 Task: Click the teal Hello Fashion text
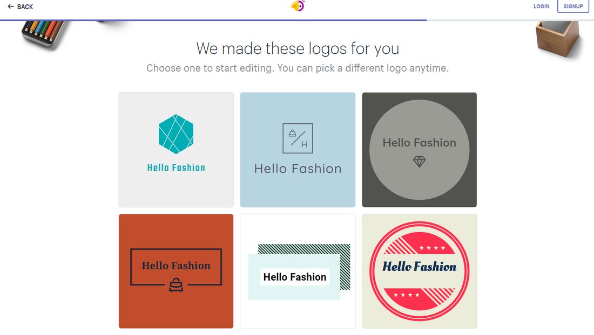(176, 168)
